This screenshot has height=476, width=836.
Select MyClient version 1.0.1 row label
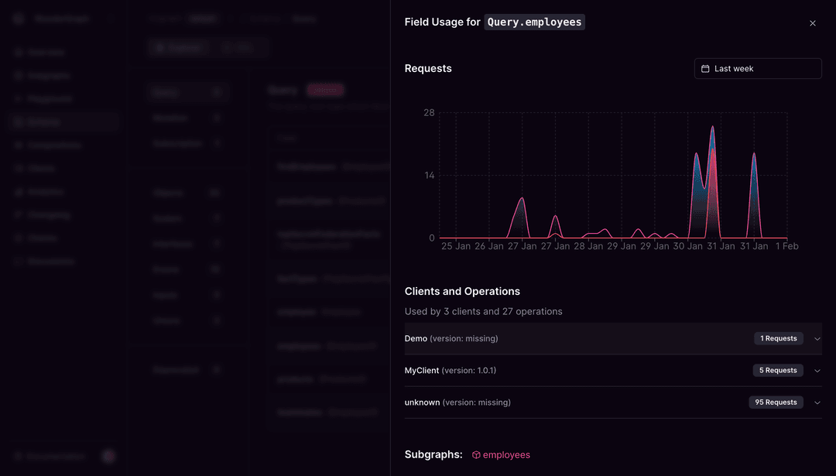point(450,371)
